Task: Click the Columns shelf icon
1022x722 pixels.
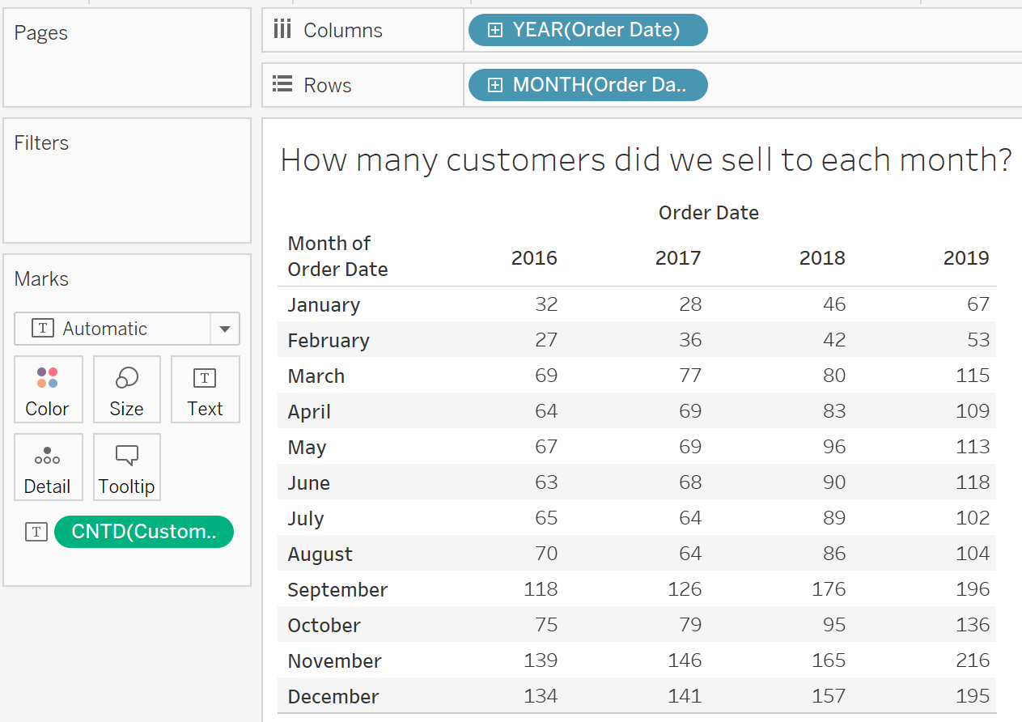Action: (282, 30)
